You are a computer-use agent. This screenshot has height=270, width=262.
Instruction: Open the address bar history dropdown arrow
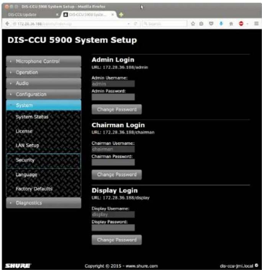[129, 24]
